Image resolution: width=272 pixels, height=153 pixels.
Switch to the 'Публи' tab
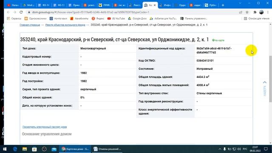(x=211, y=5)
